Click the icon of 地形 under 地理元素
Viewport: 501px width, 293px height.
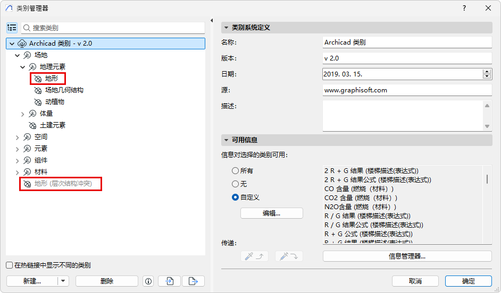point(38,79)
